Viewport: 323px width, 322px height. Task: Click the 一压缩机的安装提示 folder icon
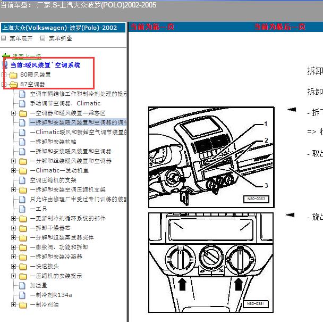(x=23, y=276)
